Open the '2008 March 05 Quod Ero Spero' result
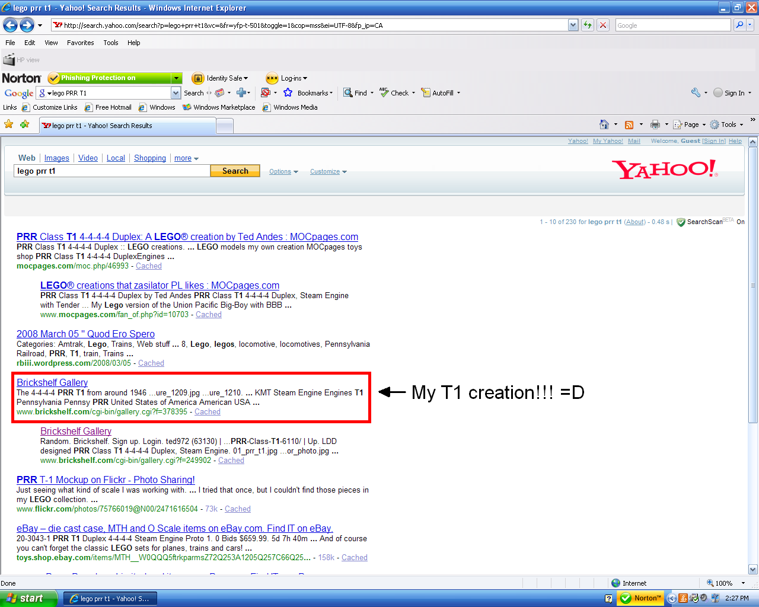Screen dimensions: 759x607 coord(85,334)
